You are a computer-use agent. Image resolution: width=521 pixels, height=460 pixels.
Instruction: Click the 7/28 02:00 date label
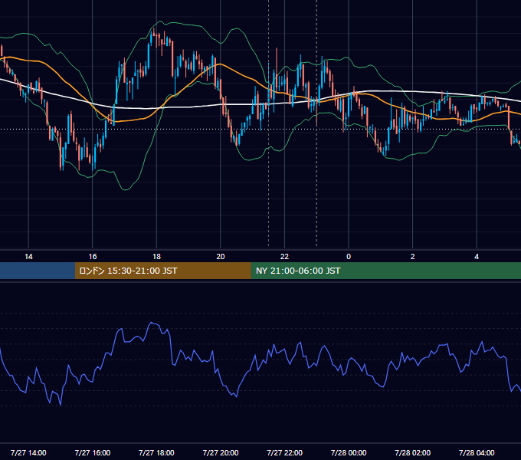coord(413,452)
